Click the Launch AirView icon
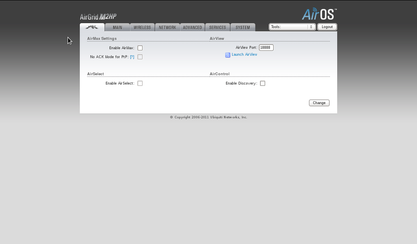 tap(228, 55)
